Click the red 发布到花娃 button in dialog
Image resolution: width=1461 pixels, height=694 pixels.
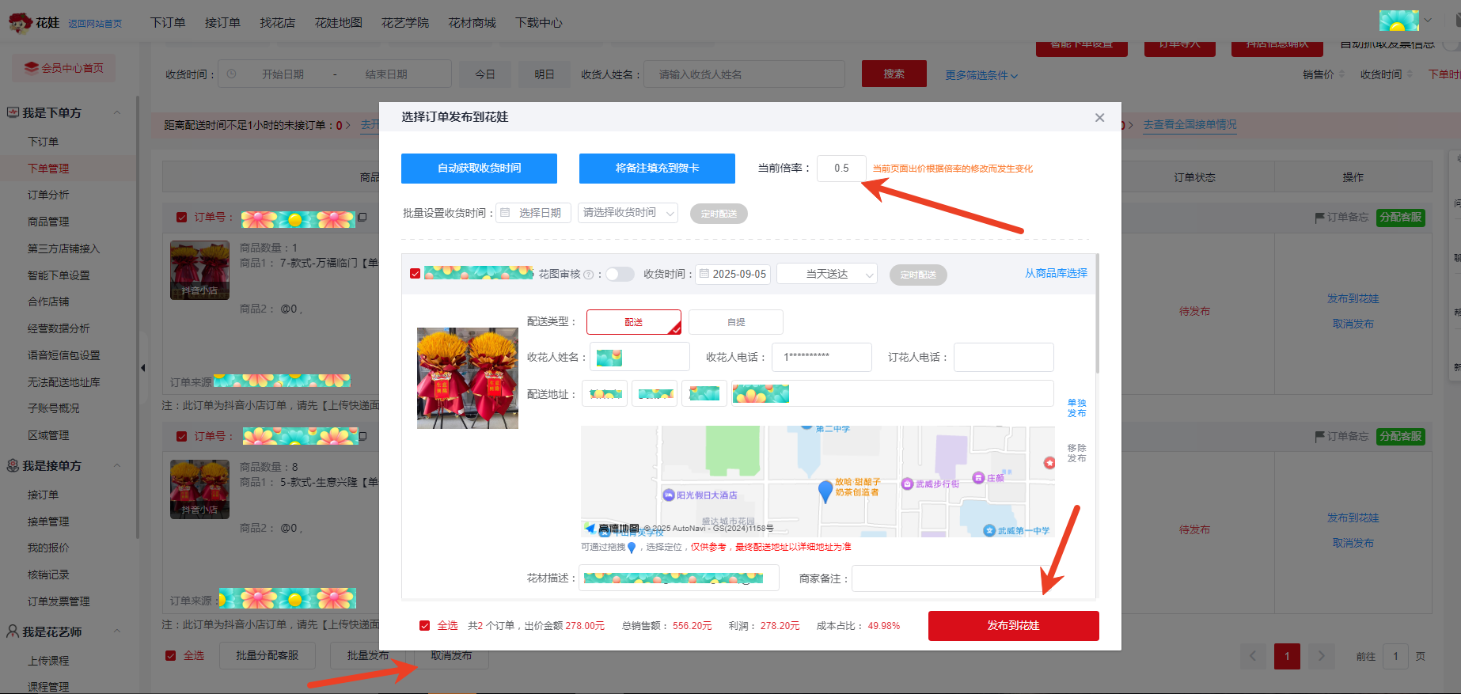pos(1013,626)
